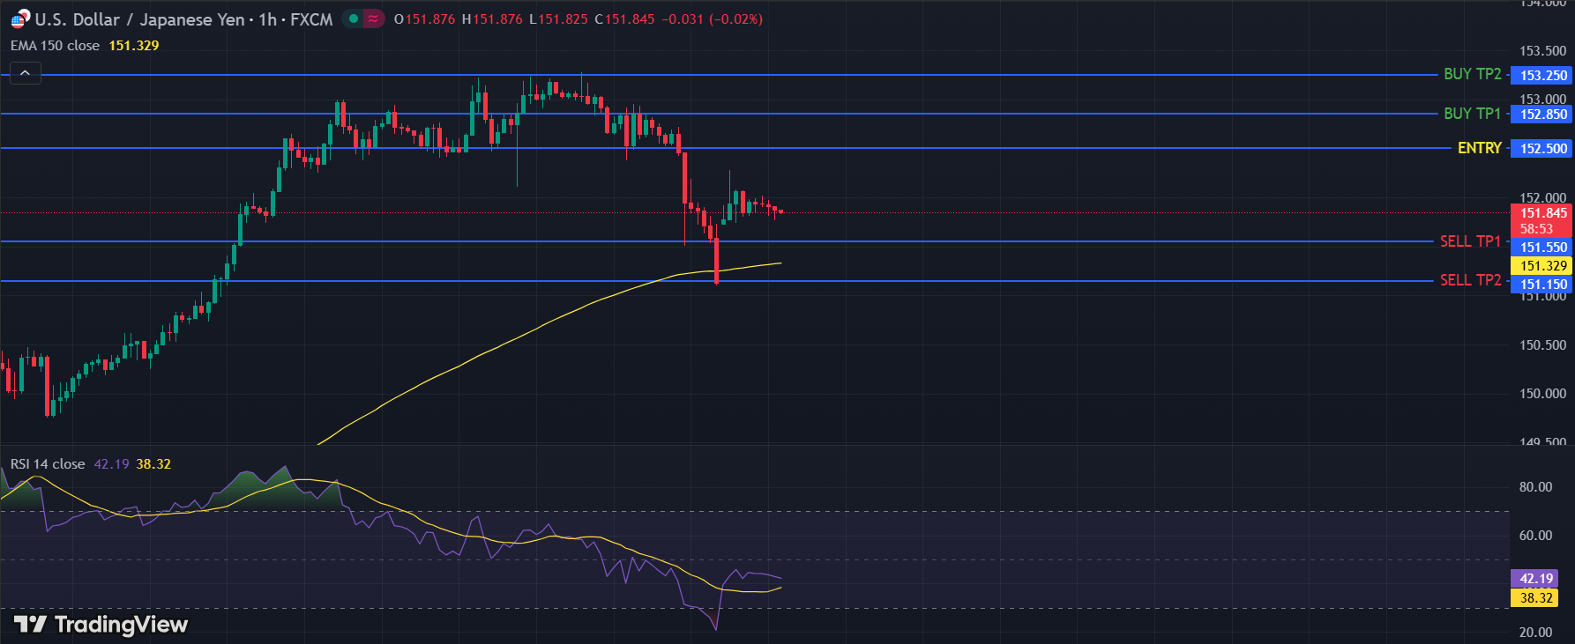
Task: Click the purple RSI 42.19 value tag
Action: point(1535,579)
